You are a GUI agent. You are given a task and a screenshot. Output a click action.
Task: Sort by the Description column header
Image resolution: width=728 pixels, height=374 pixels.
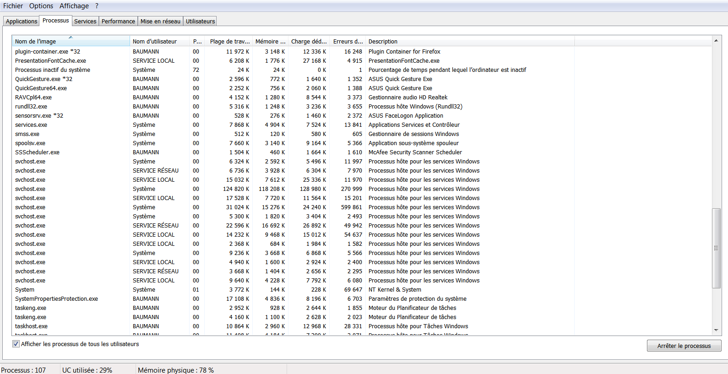click(470, 42)
